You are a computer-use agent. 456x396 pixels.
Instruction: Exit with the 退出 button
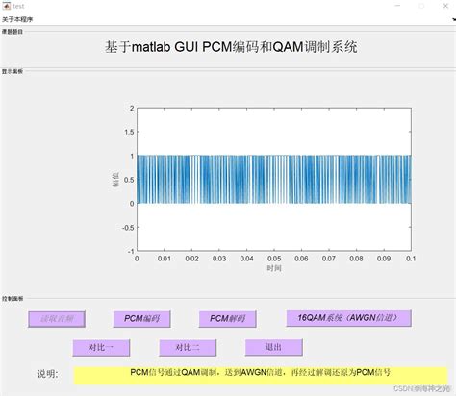(x=273, y=347)
